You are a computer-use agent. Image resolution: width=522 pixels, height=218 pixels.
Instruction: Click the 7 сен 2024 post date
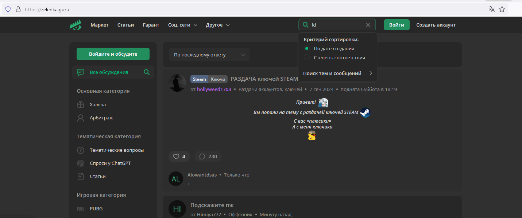(321, 89)
